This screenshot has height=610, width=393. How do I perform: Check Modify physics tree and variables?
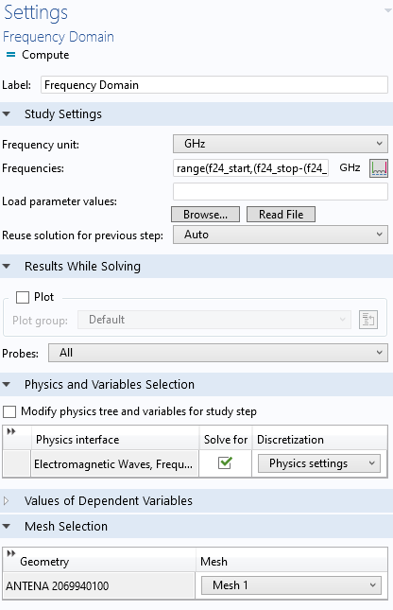pos(9,411)
